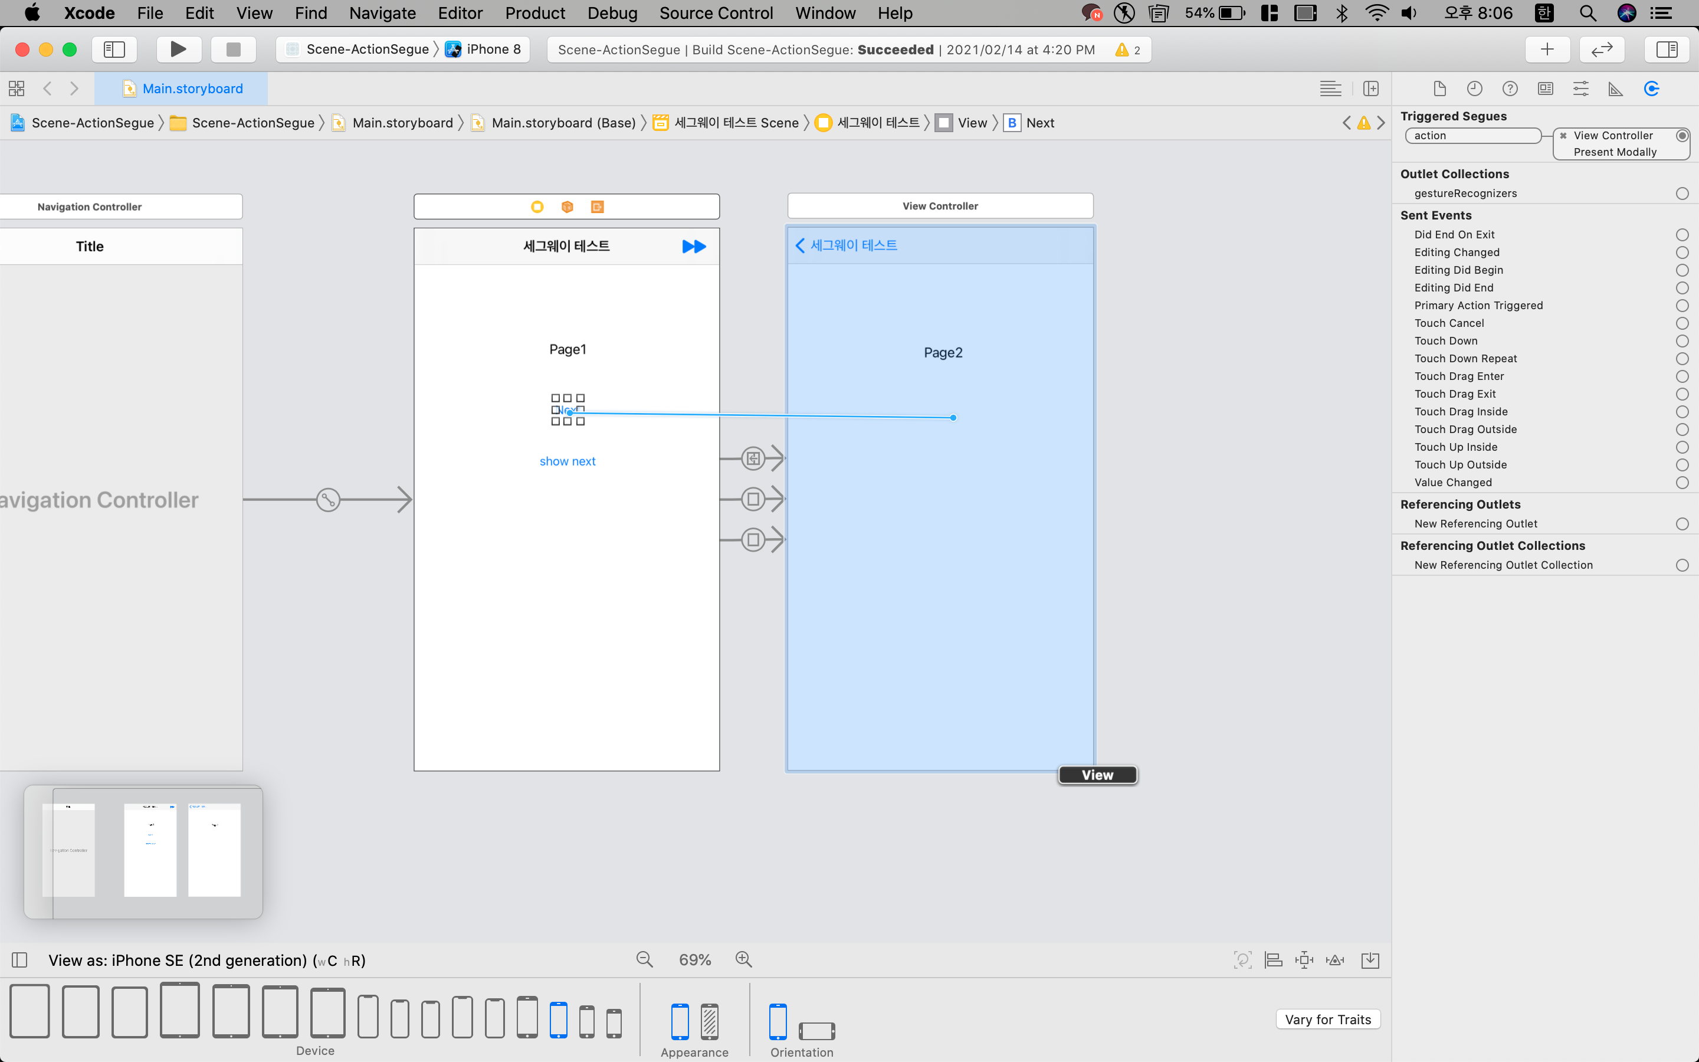Select landscape orientation
This screenshot has height=1062, width=1699.
(x=816, y=1030)
